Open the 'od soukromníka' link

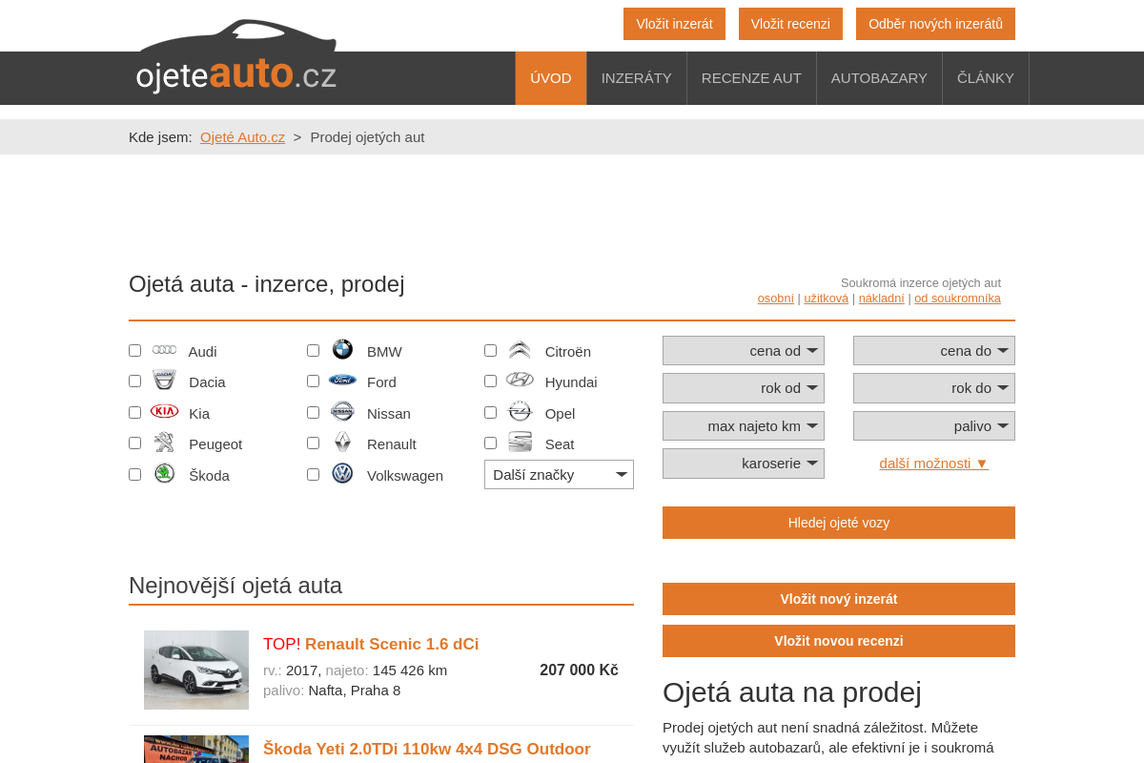[957, 298]
